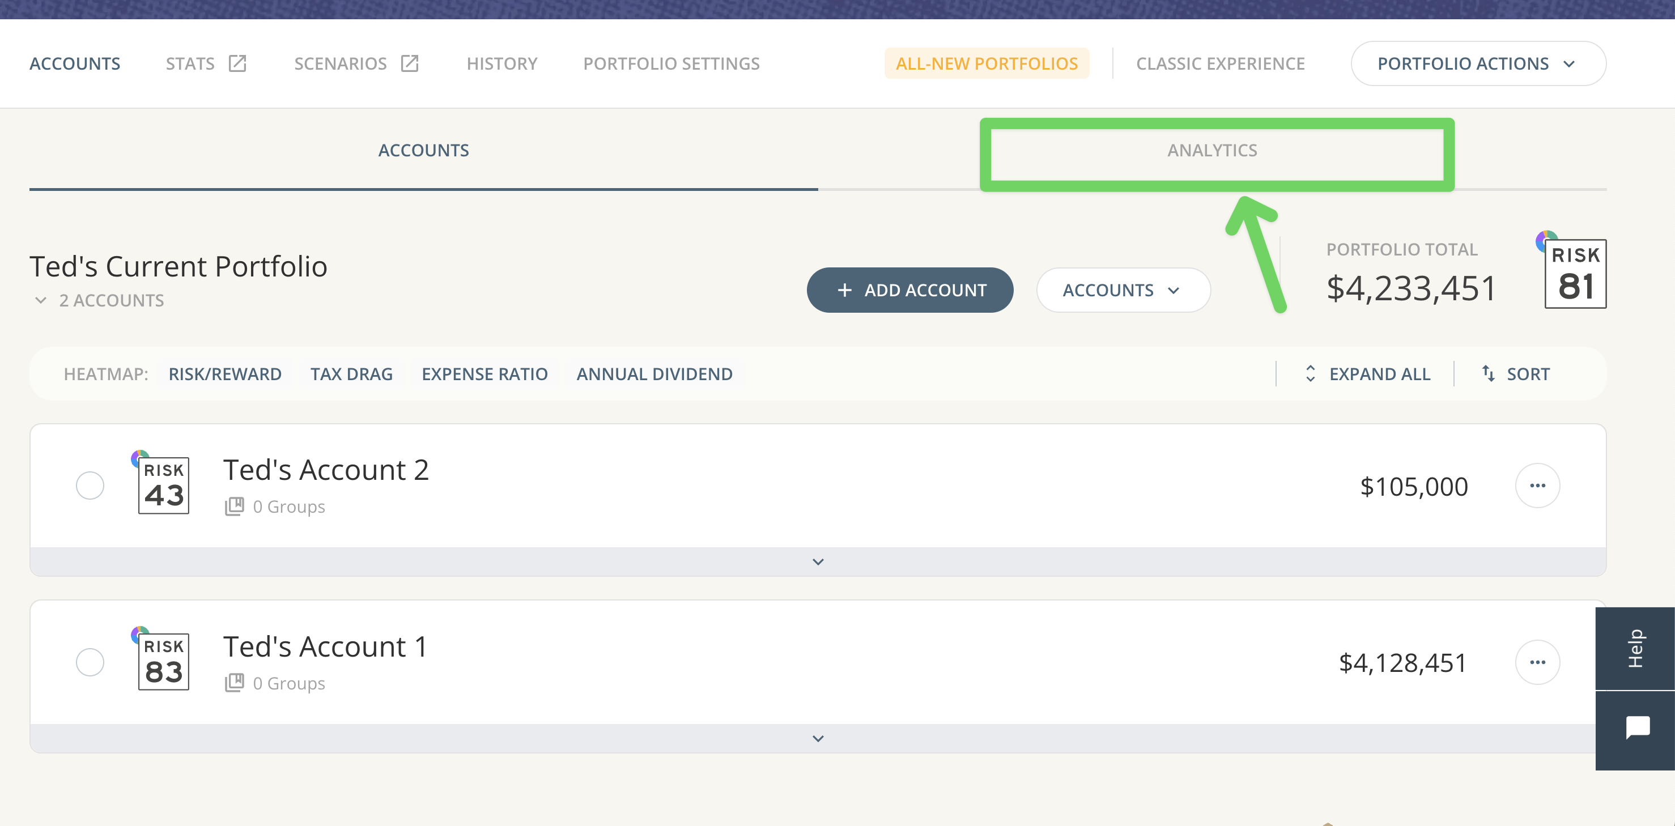Viewport: 1675px width, 826px height.
Task: Open the ellipsis menu for Ted's Account 2
Action: (x=1537, y=485)
